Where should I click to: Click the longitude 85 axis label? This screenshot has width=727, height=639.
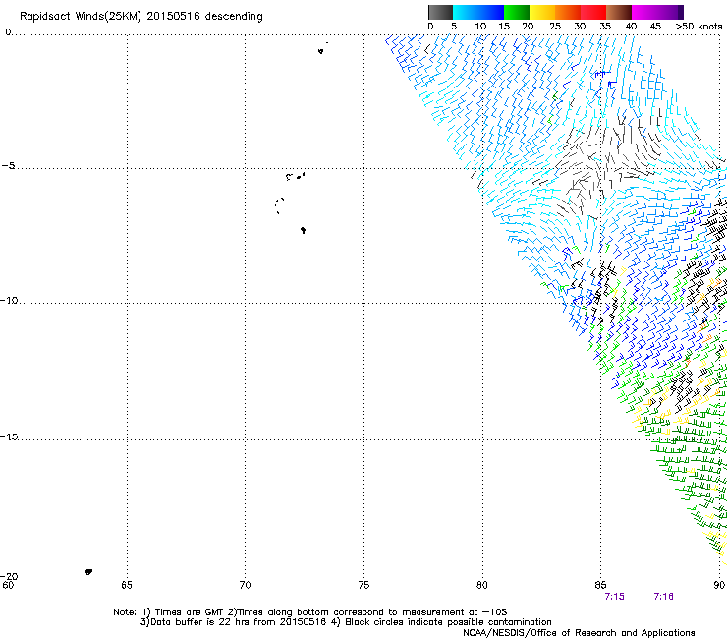pyautogui.click(x=600, y=585)
